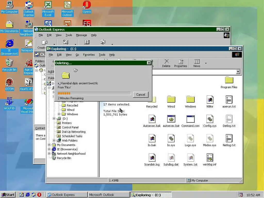Expand the (D:) drive node
264x198 pixels.
point(54,119)
